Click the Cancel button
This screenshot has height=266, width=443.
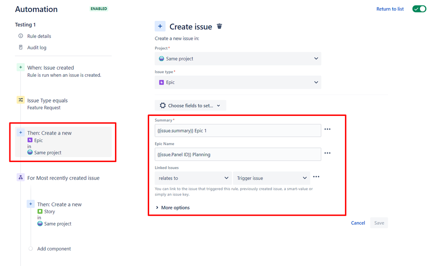coord(358,223)
